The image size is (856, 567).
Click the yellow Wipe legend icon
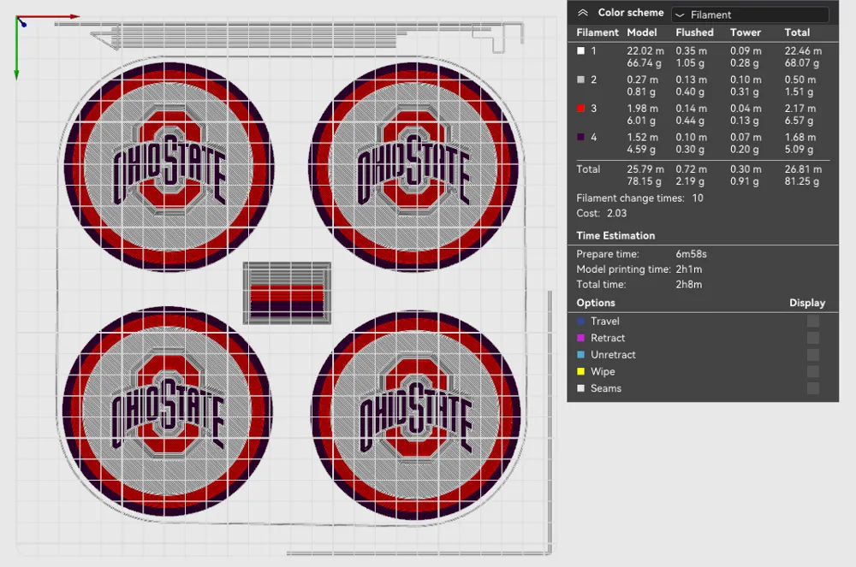pyautogui.click(x=582, y=371)
